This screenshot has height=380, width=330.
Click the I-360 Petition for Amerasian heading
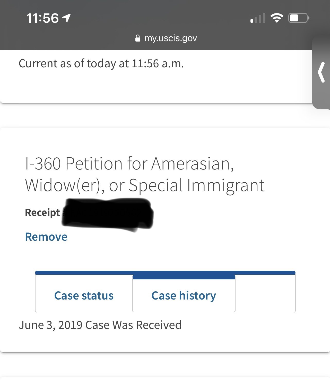click(x=129, y=164)
